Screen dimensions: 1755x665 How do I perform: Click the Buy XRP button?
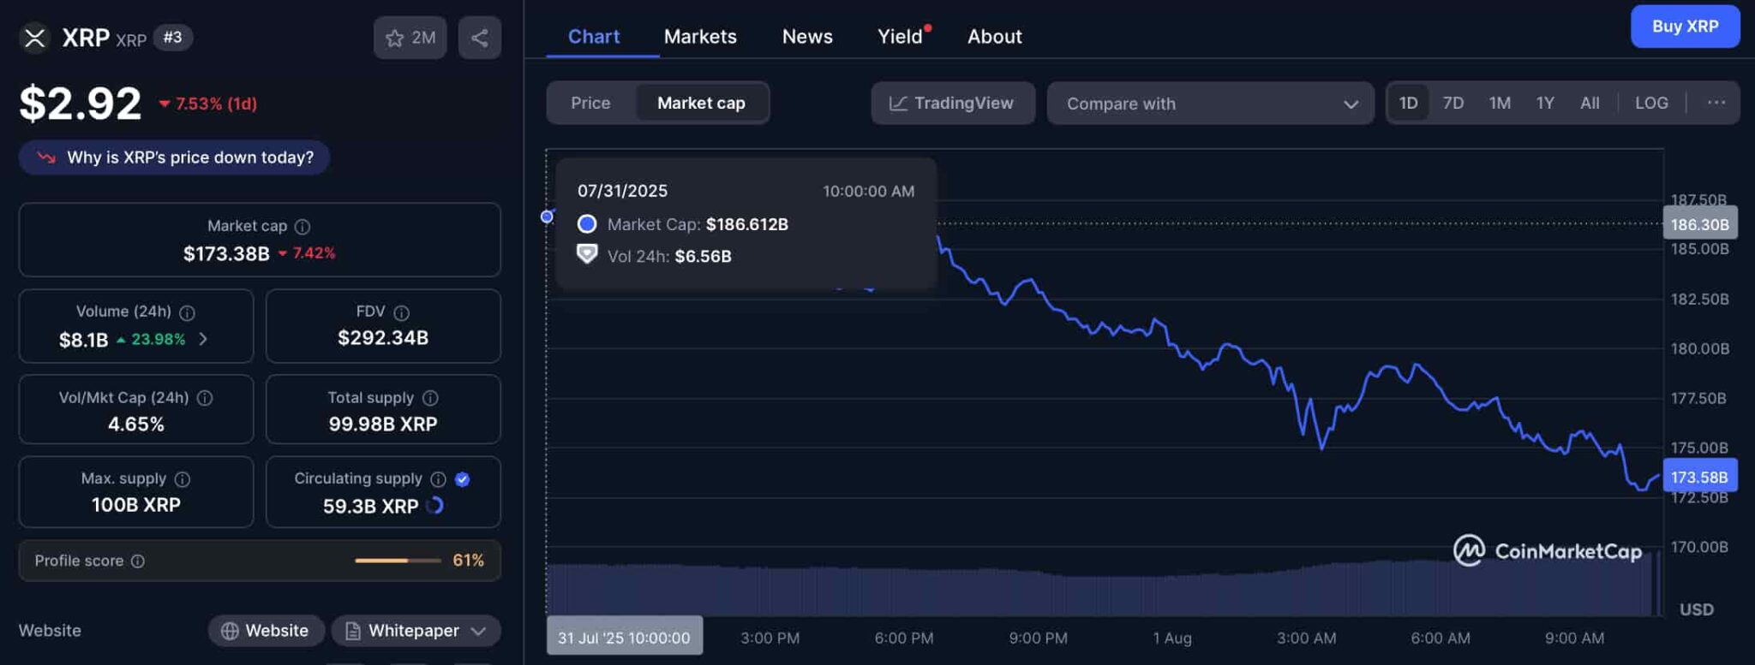[x=1684, y=27]
